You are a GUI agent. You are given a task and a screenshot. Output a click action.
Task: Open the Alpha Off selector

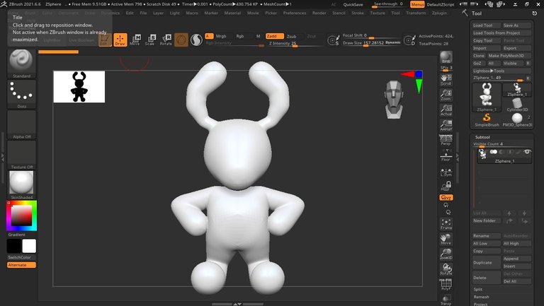[21, 124]
